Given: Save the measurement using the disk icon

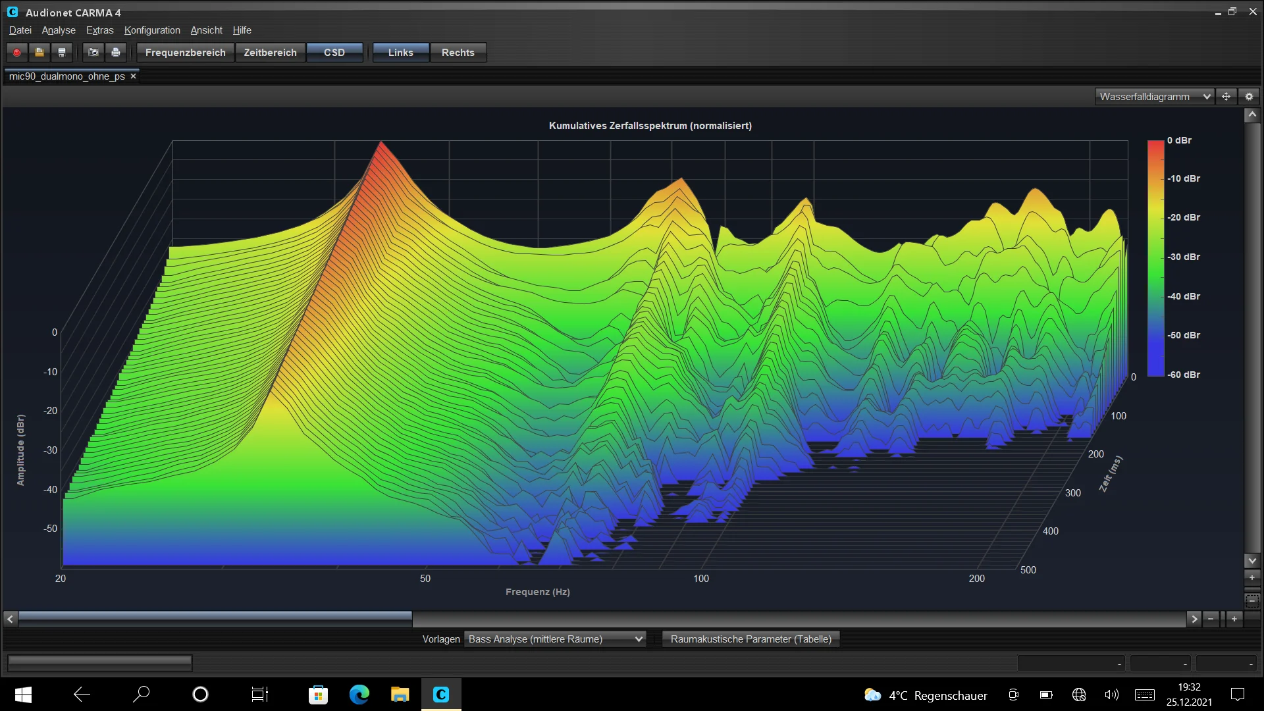Looking at the screenshot, I should [x=62, y=52].
